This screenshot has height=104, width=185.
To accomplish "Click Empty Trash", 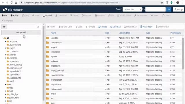I will [162, 27].
